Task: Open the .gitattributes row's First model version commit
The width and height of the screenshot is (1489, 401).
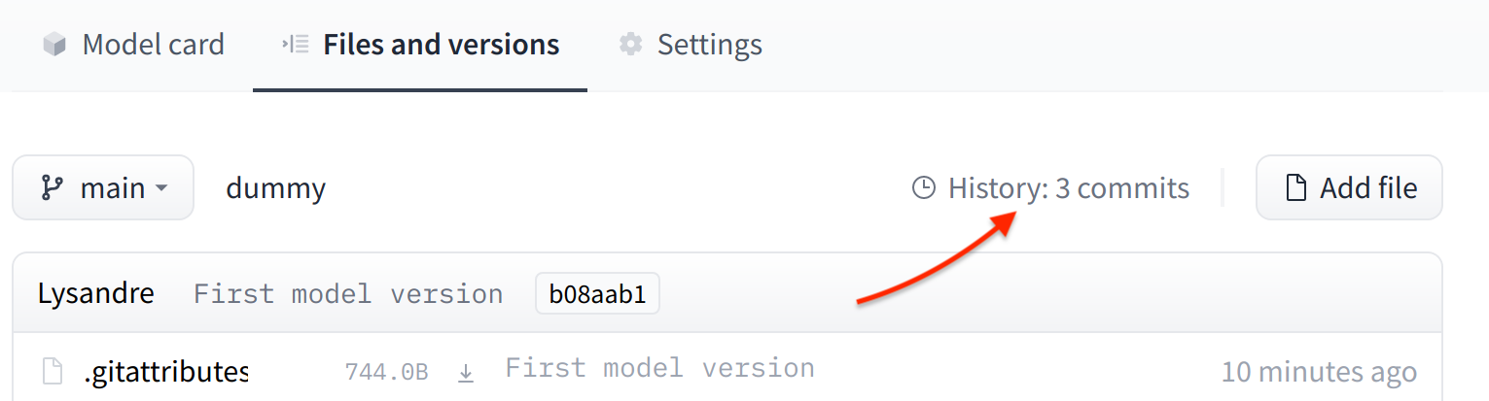Action: coord(659,368)
